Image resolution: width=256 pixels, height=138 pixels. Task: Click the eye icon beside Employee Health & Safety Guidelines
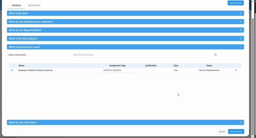[x=12, y=70]
